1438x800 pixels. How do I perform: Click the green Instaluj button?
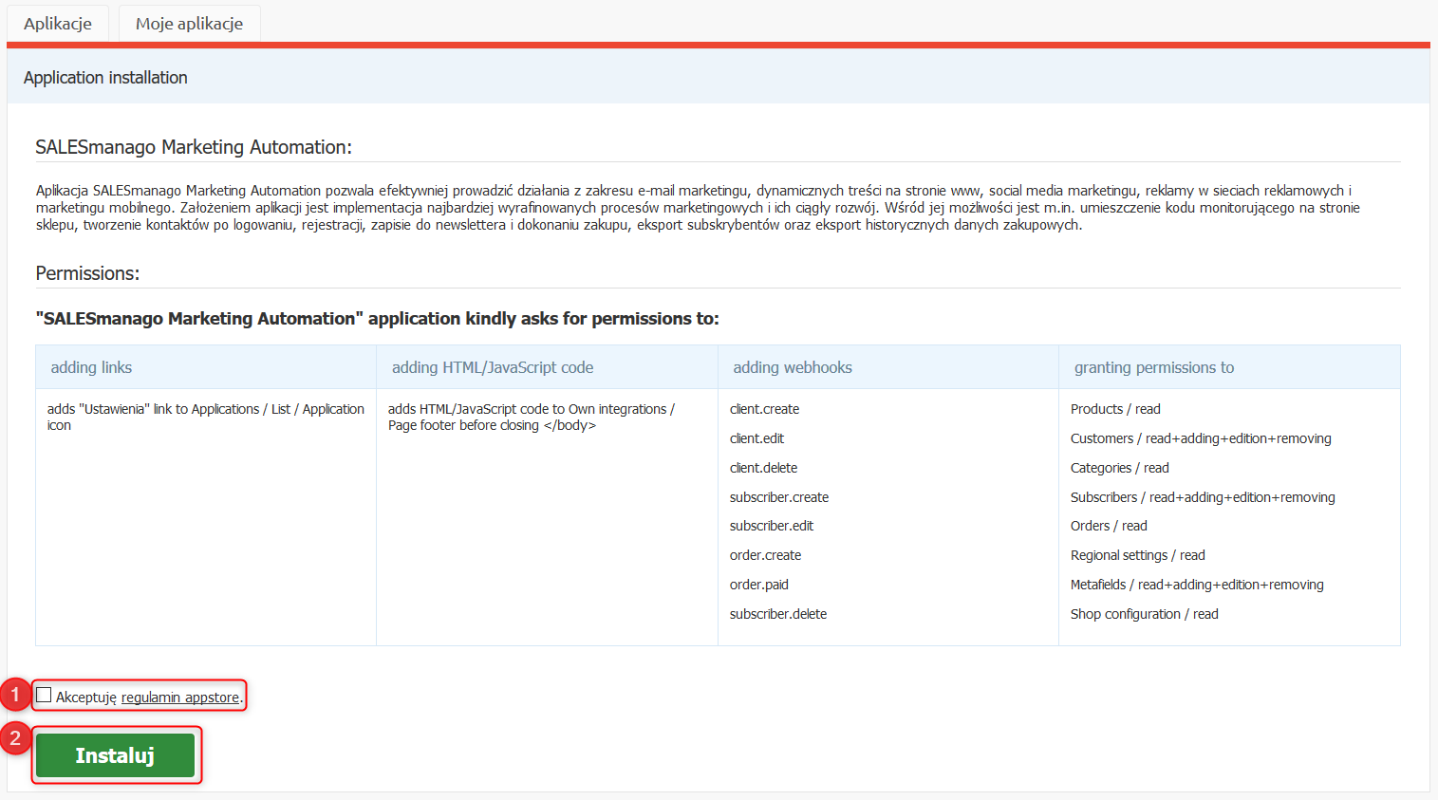115,755
